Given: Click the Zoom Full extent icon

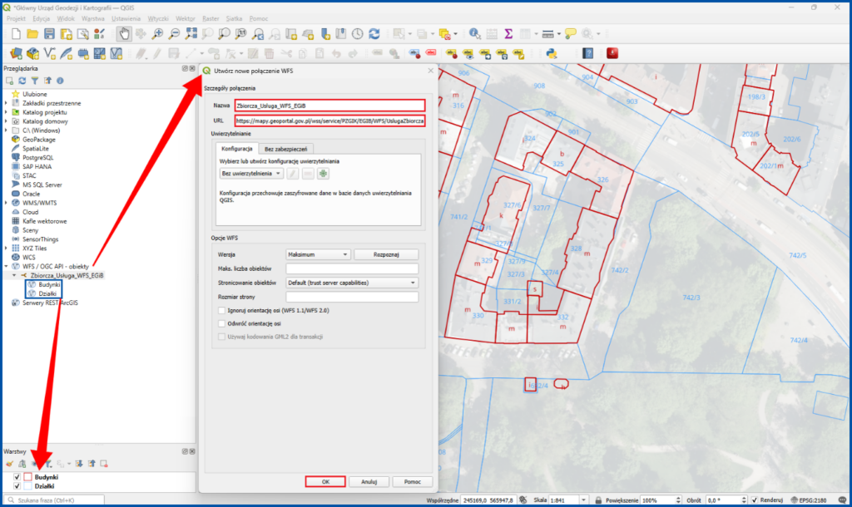Looking at the screenshot, I should pyautogui.click(x=191, y=34).
